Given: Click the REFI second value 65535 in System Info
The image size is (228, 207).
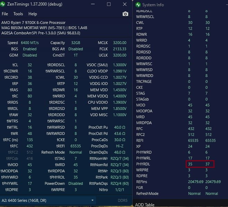Looking at the screenshot, I should [210, 140].
